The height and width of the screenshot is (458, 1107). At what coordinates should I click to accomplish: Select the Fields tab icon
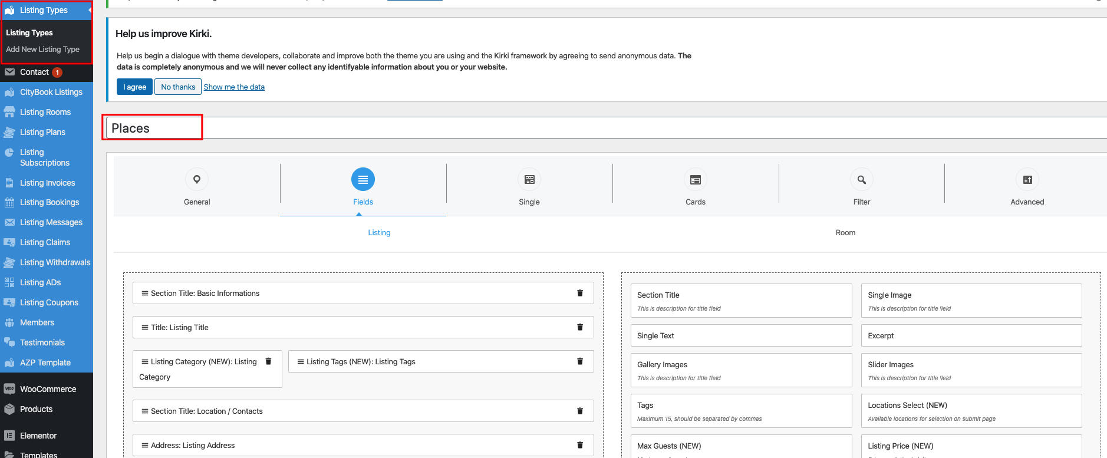[363, 179]
